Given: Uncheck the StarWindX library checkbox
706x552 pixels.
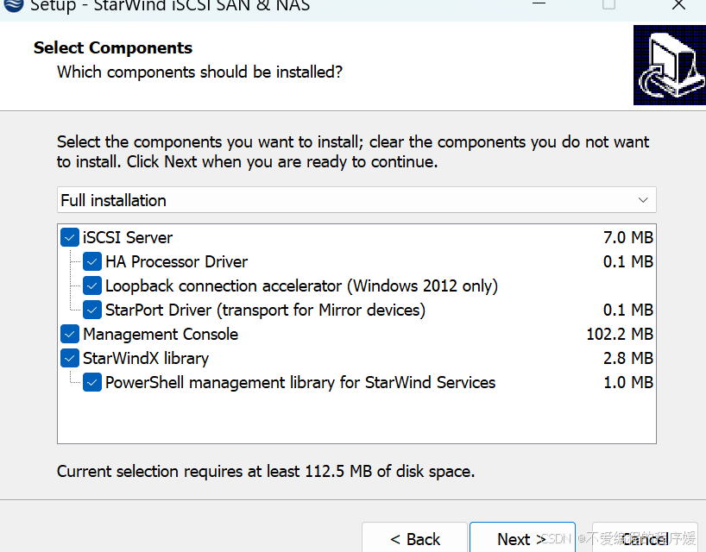Looking at the screenshot, I should tap(70, 358).
